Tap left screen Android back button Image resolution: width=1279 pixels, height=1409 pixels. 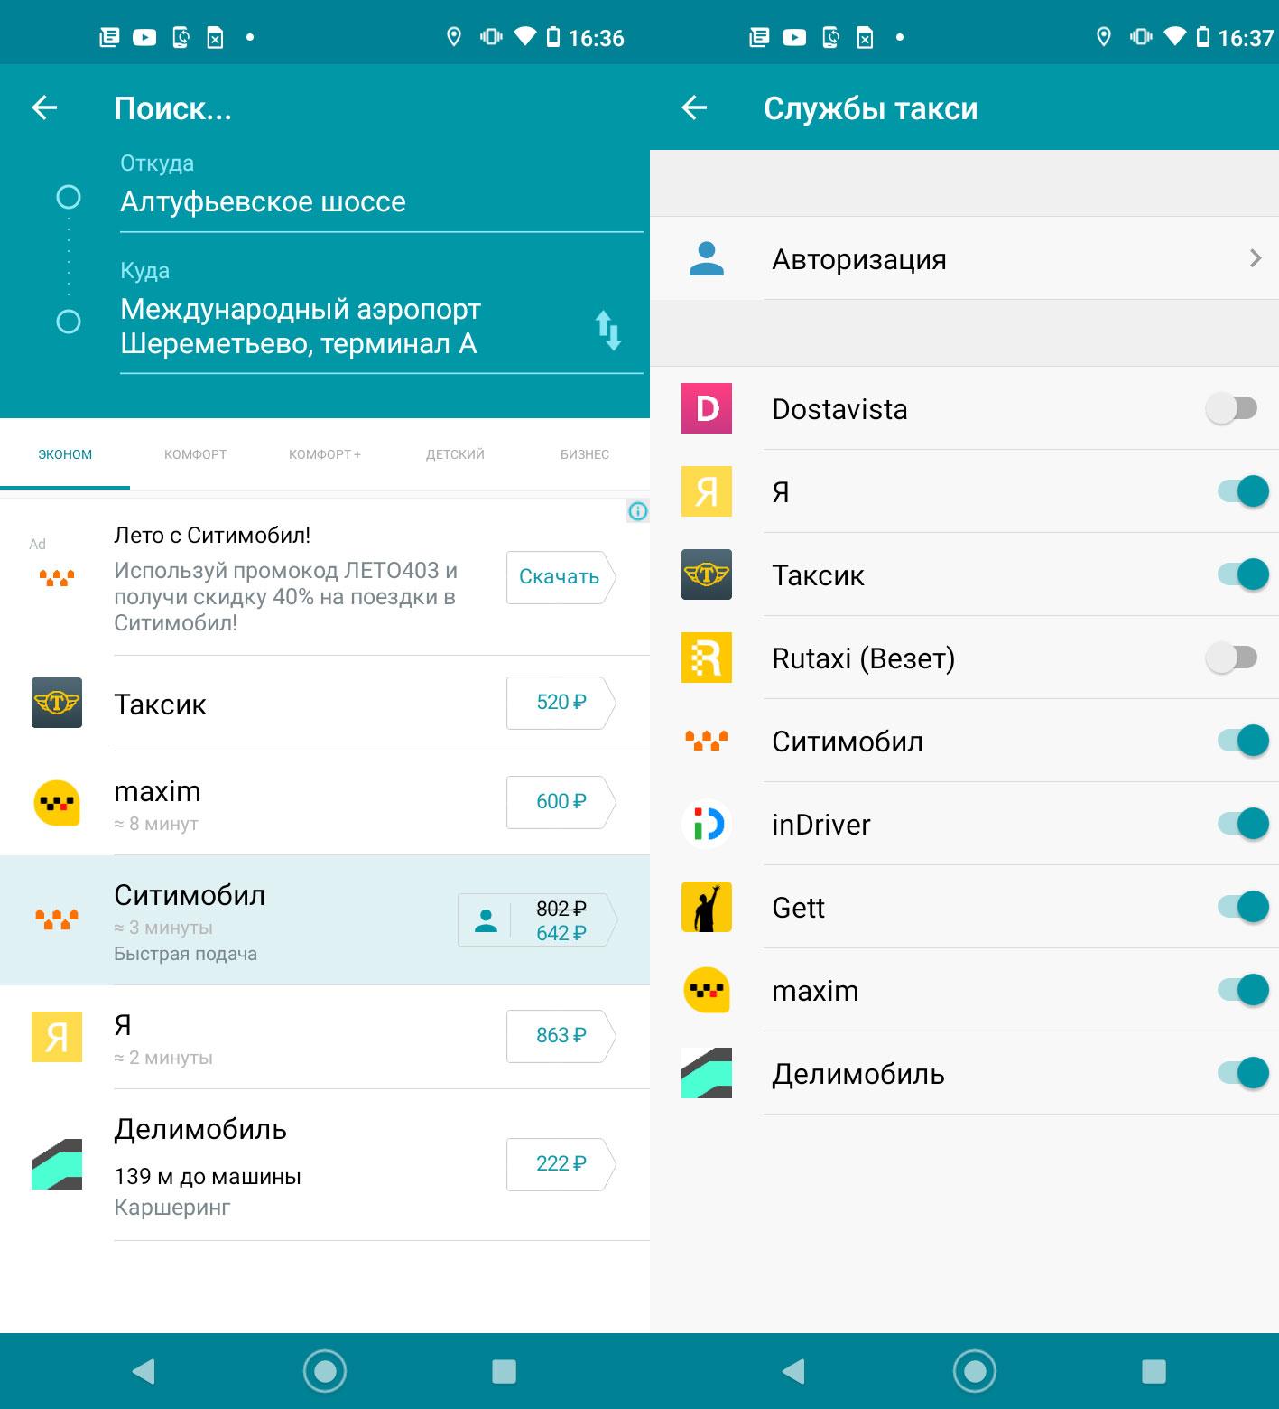144,1371
